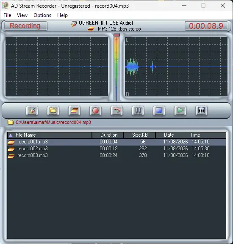Click the MP3 format icon in header

point(91,29)
